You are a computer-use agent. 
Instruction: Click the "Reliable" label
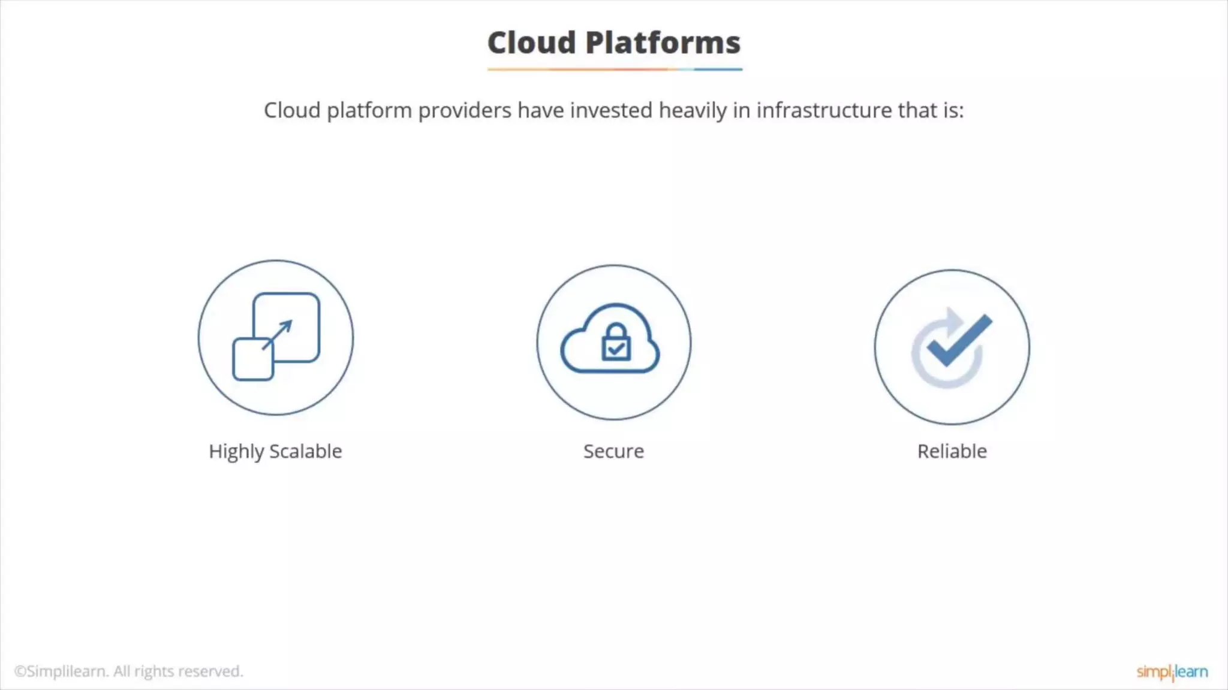pyautogui.click(x=952, y=451)
